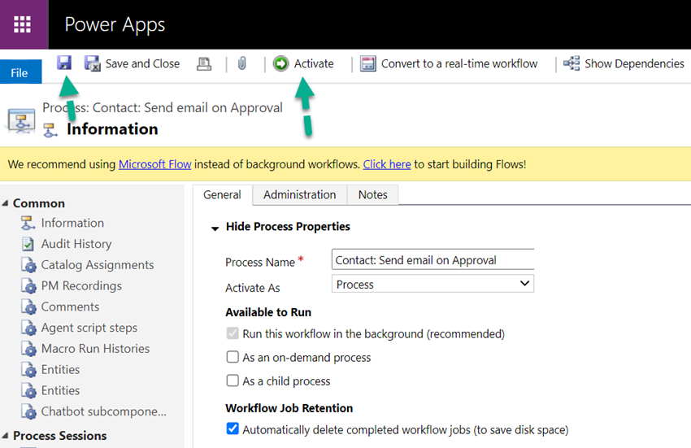Collapse the Hide Process Properties section
This screenshot has width=691, height=448.
[215, 228]
